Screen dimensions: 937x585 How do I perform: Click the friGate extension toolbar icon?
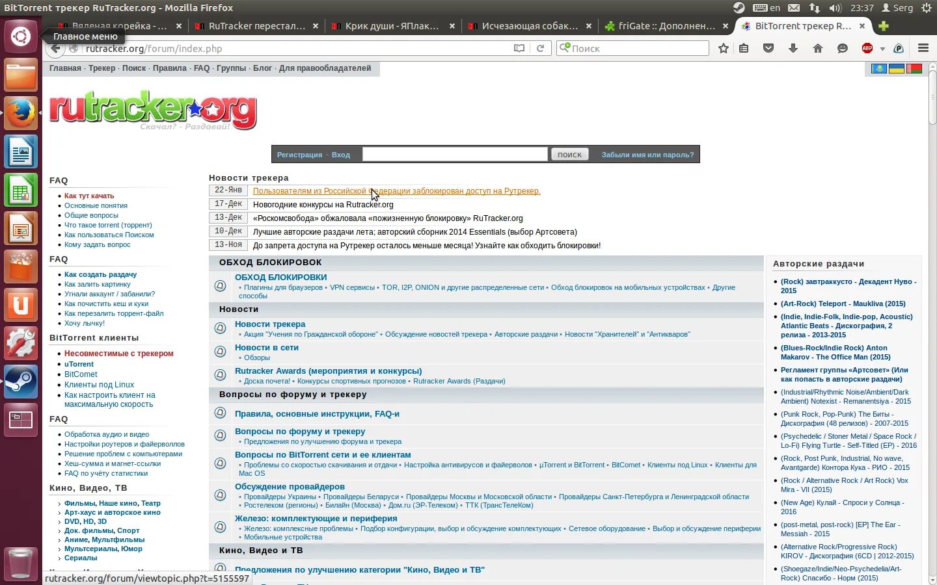tap(899, 48)
